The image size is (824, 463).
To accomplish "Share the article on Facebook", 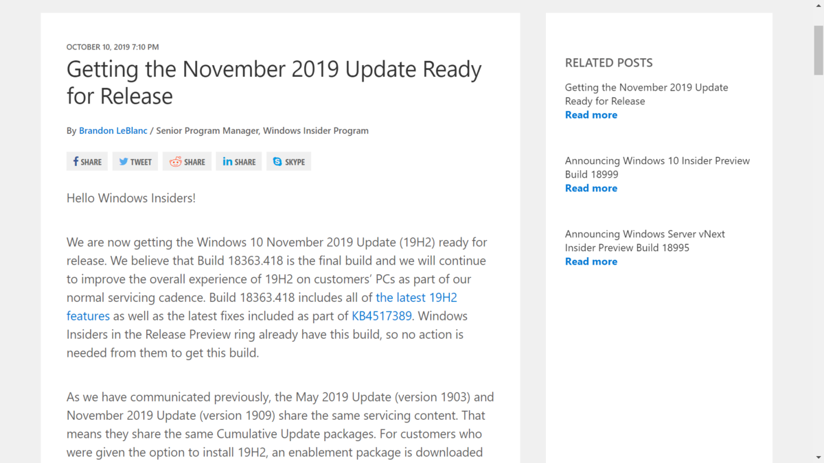I will click(x=87, y=162).
